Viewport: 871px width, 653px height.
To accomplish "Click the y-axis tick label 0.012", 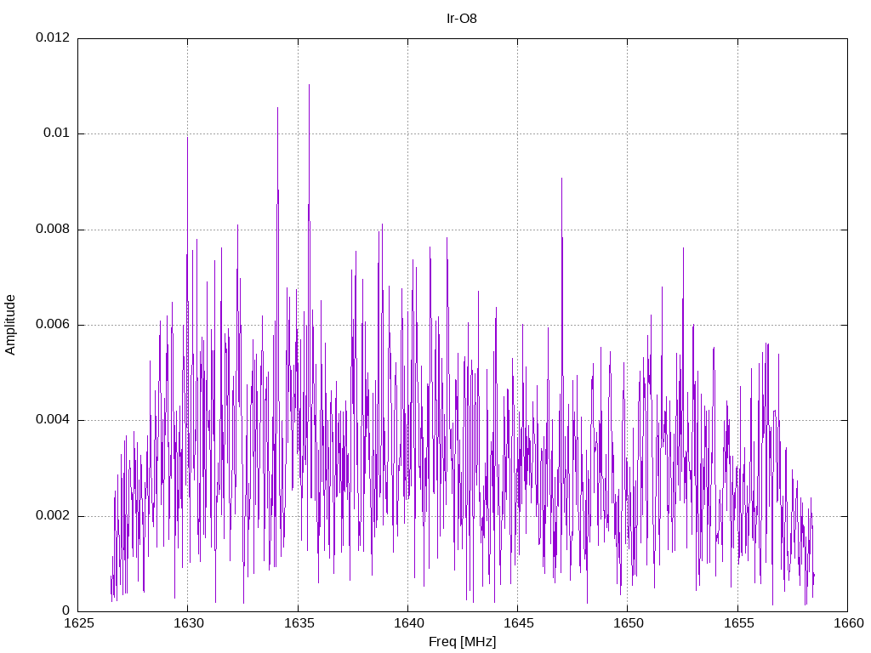I will point(53,37).
